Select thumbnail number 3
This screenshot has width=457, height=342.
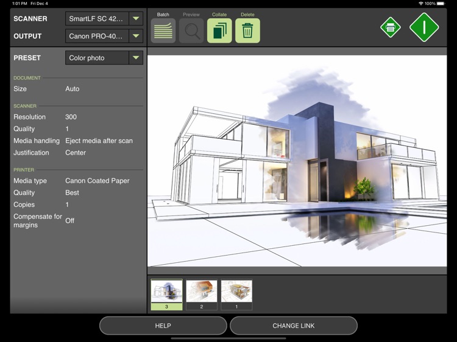point(167,295)
